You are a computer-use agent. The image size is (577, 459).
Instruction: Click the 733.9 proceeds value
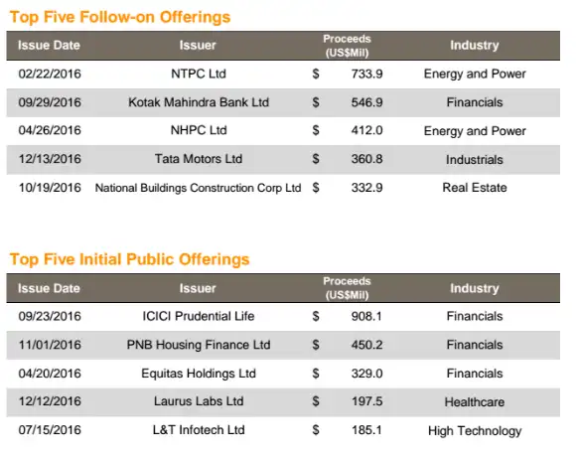pos(366,74)
